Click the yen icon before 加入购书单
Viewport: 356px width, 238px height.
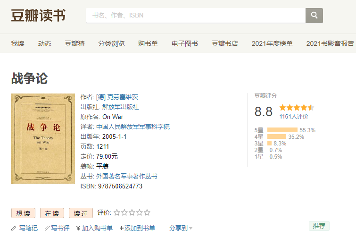tap(78, 228)
